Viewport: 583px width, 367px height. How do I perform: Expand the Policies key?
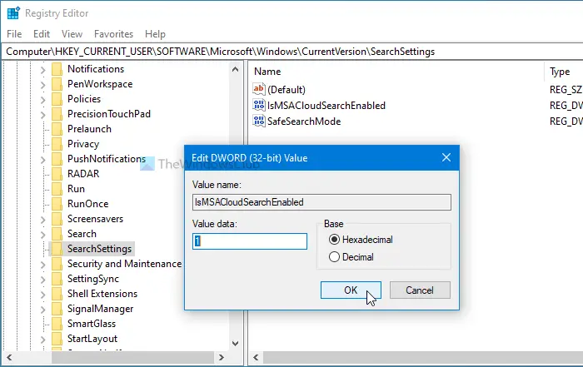[42, 100]
